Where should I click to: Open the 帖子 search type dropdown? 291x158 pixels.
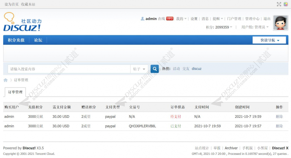(139, 69)
